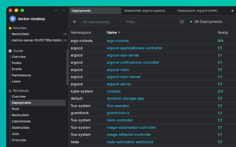Click the green Deployments status dot
Image resolution: width=236 pixels, height=147 pixels.
pos(191,22)
